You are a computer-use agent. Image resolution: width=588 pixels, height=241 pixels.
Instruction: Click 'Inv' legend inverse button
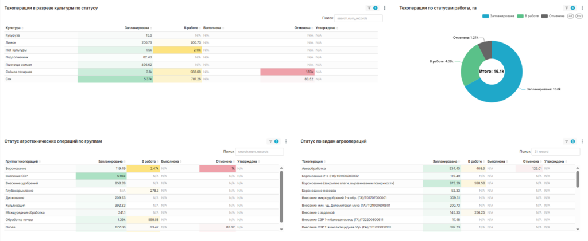(x=578, y=16)
